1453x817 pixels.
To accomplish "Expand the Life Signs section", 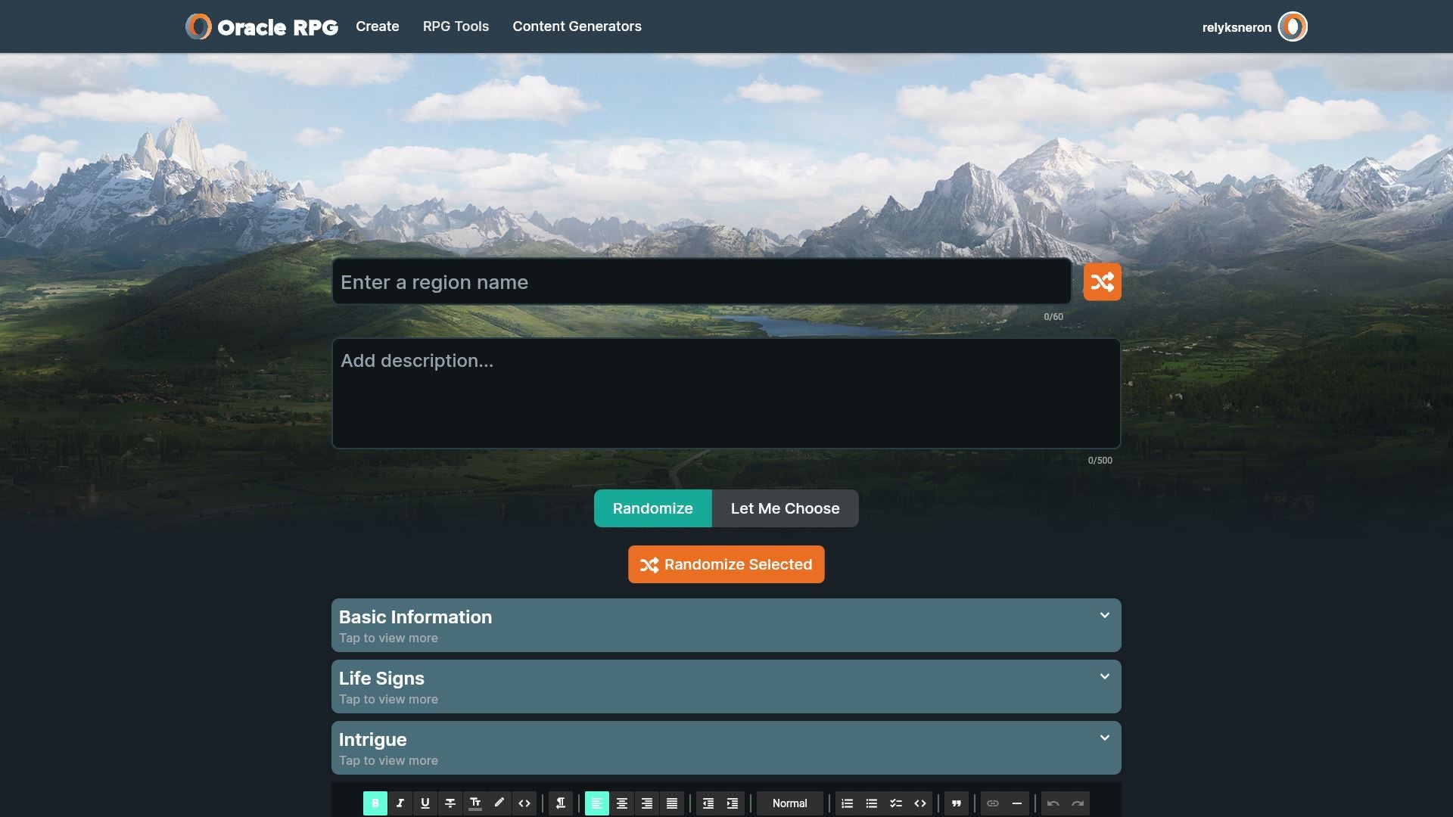I will (x=726, y=687).
